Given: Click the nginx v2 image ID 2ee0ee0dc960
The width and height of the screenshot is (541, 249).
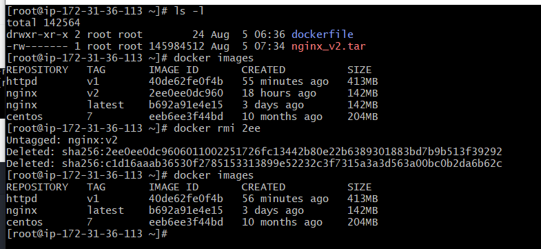Looking at the screenshot, I should (186, 93).
